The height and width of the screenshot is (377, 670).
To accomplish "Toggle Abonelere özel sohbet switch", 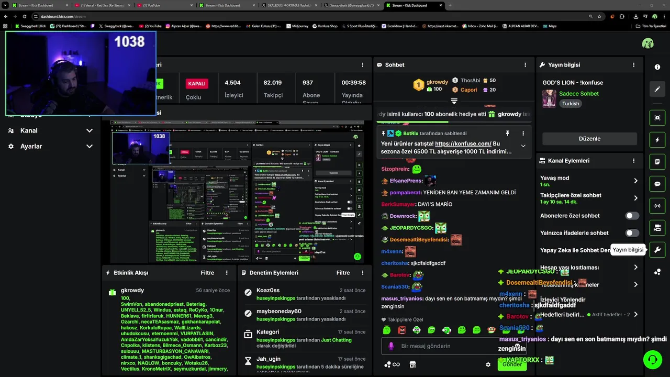I will (632, 216).
